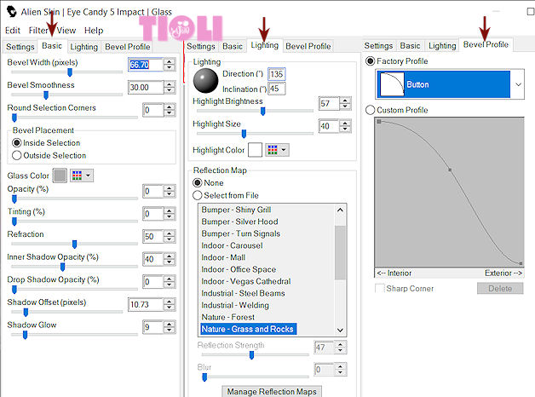Click the Bevel Width spinner arrows
535x397 pixels.
[x=170, y=65]
